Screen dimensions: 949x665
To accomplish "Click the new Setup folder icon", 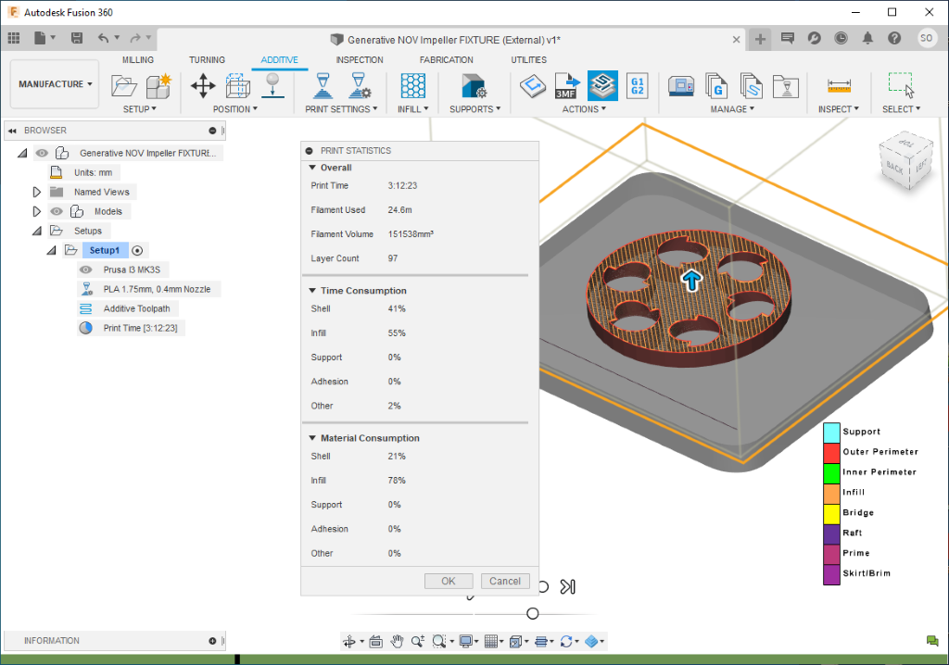I will [123, 86].
